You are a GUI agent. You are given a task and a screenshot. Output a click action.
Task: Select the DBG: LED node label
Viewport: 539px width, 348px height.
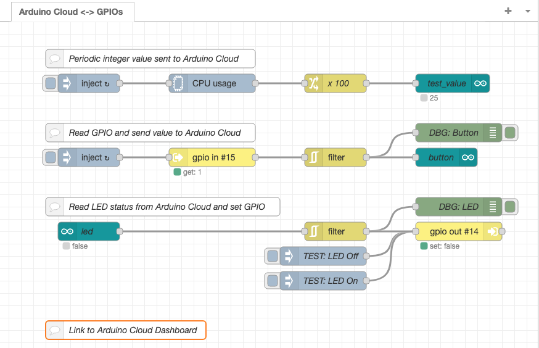tap(459, 207)
